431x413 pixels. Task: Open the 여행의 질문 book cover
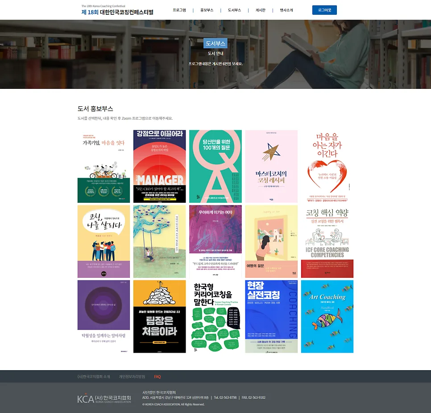[271, 241]
